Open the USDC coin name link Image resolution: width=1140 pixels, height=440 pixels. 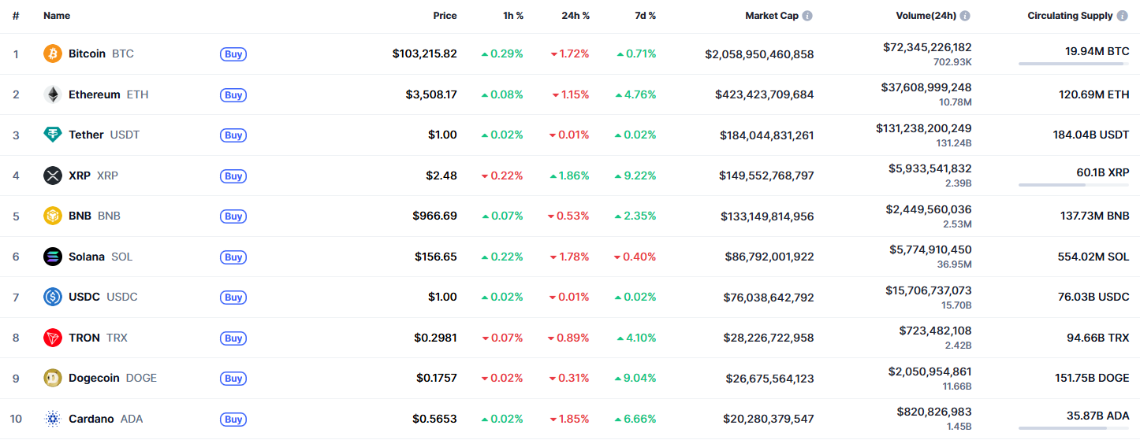pos(86,297)
